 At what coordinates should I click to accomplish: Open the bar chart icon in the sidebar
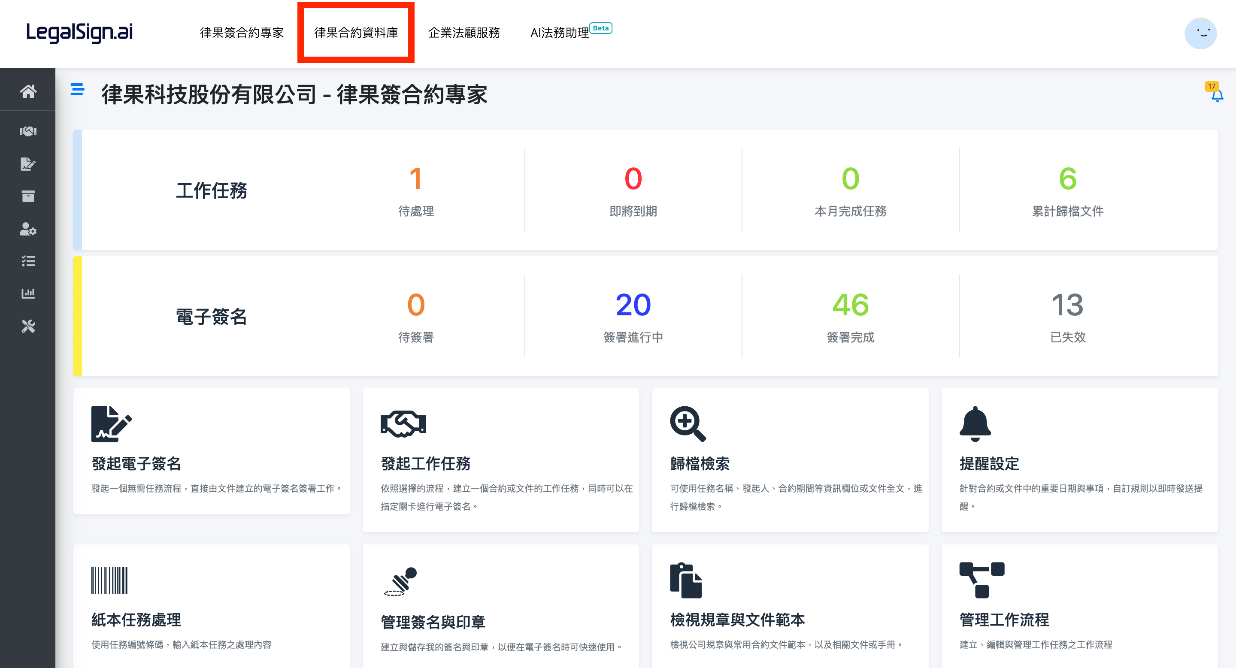(28, 293)
